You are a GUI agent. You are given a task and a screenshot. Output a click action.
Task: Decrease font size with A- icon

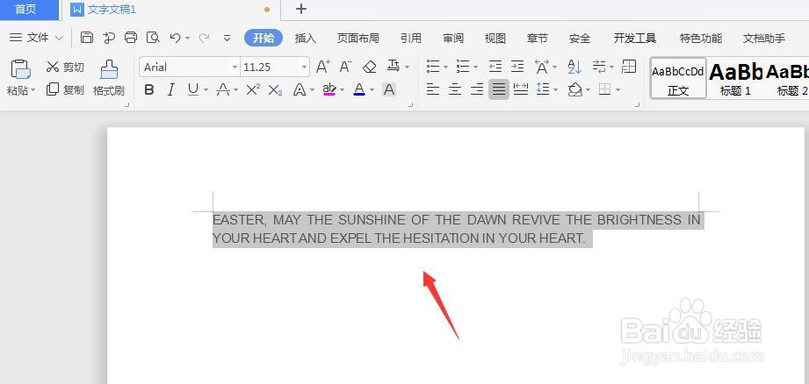tap(346, 67)
